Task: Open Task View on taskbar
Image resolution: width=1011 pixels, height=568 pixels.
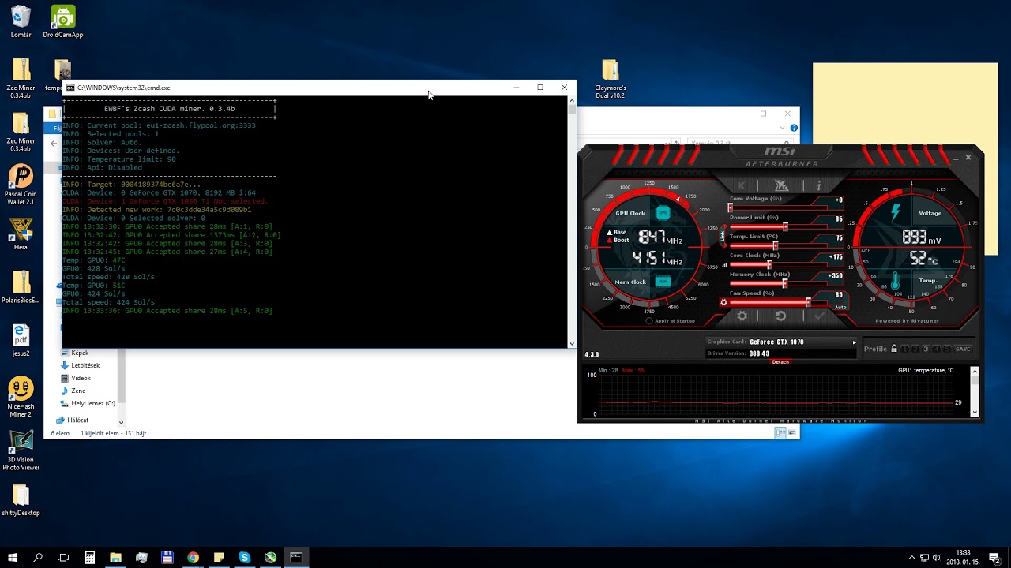Action: coord(63,557)
